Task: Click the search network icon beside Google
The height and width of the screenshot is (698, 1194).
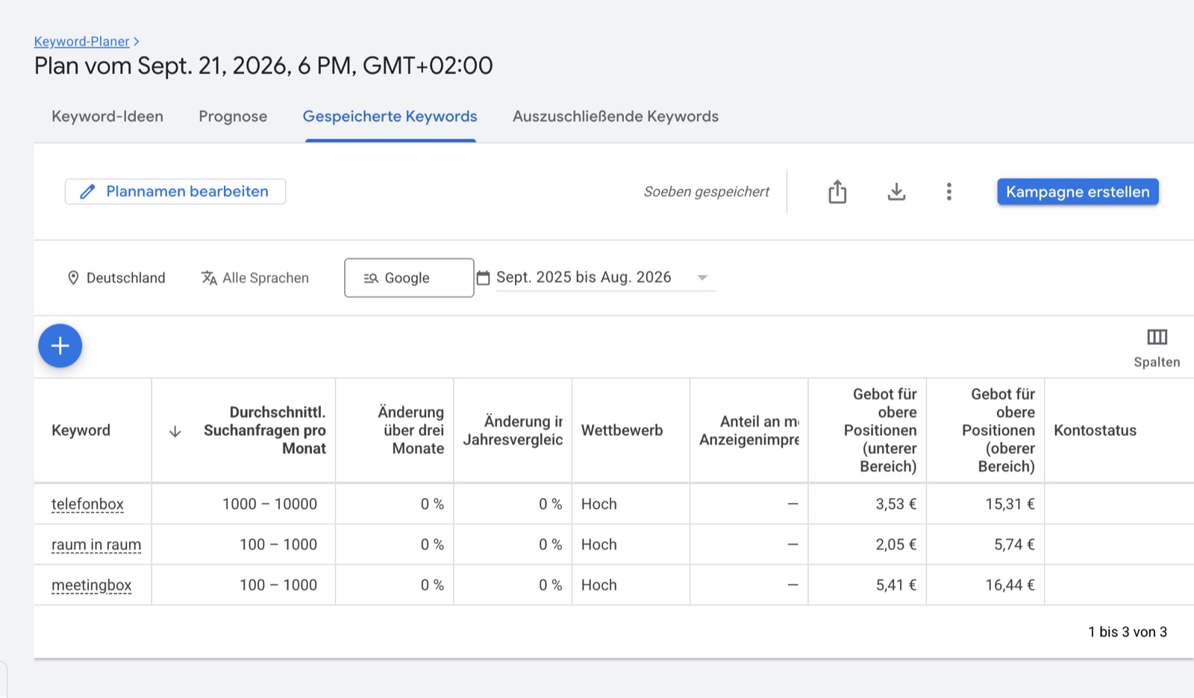Action: (371, 278)
